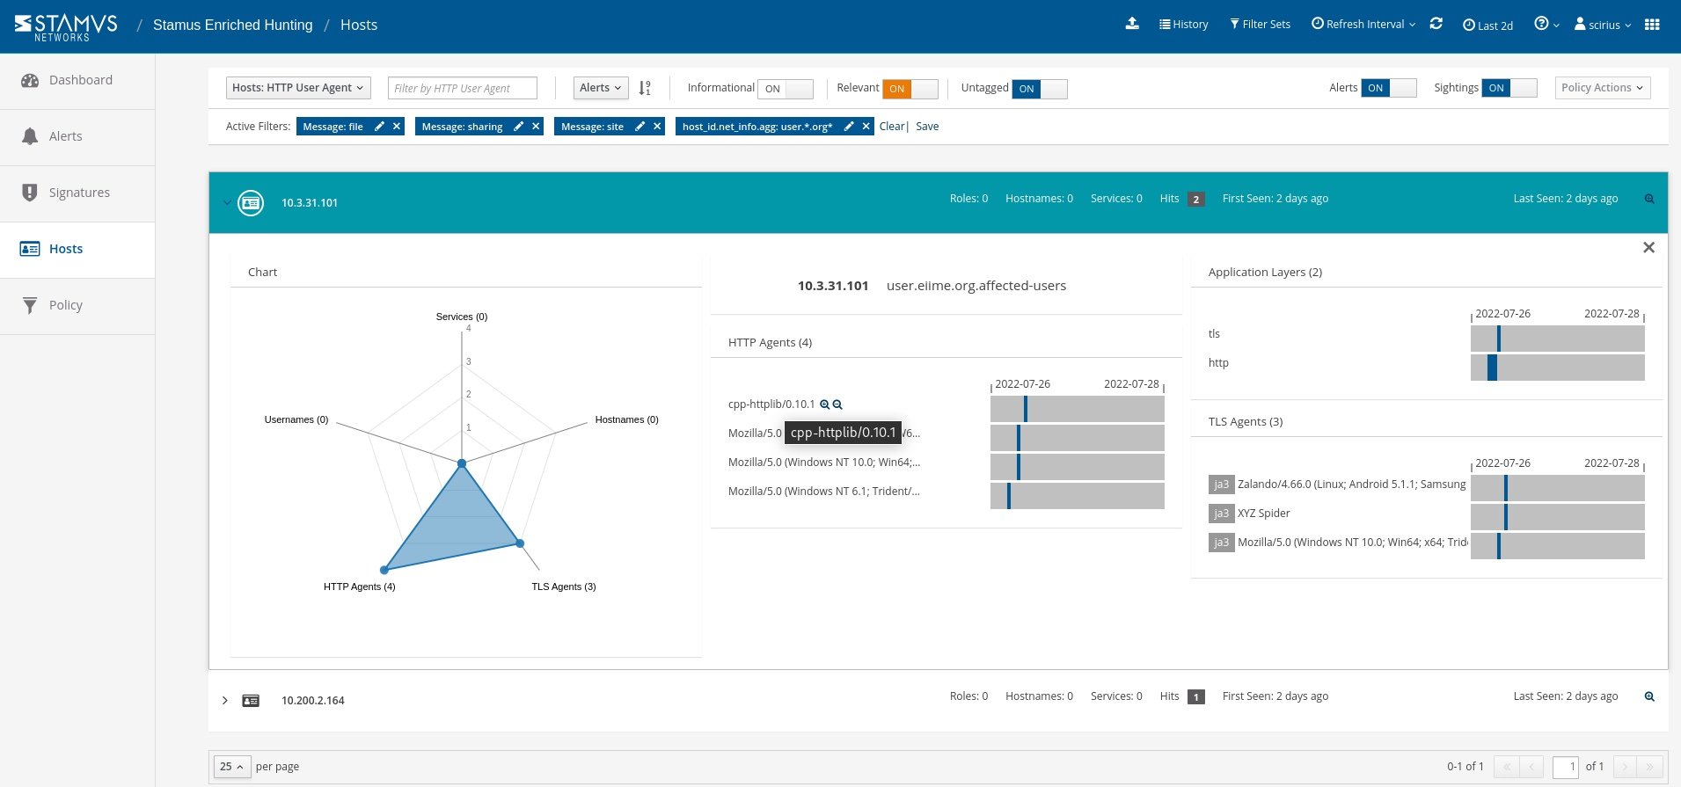Edit the Message: sharing filter

519,127
